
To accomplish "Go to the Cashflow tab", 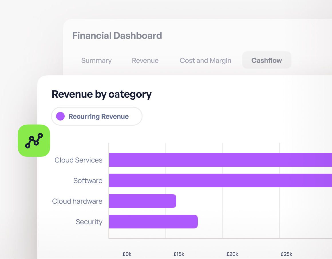I will click(266, 60).
